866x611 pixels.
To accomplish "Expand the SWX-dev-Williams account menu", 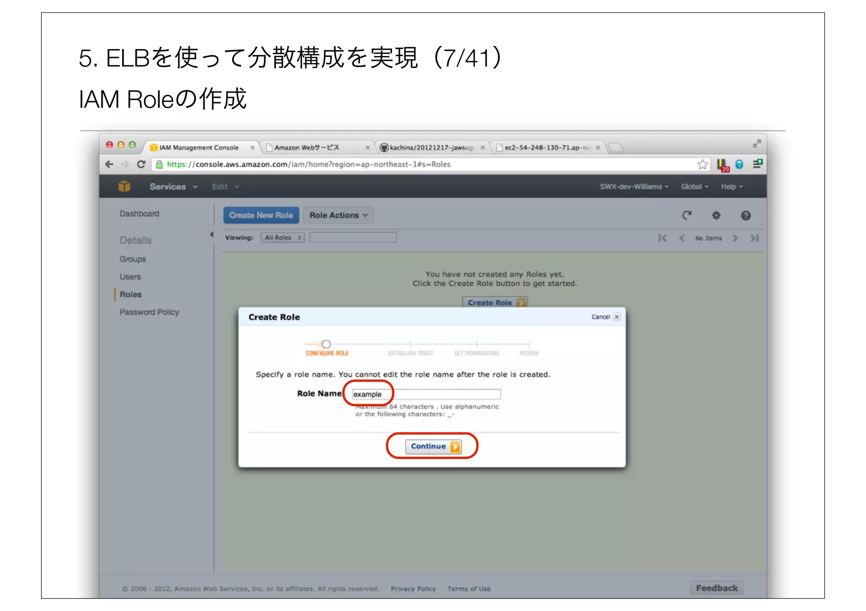I will coord(634,187).
